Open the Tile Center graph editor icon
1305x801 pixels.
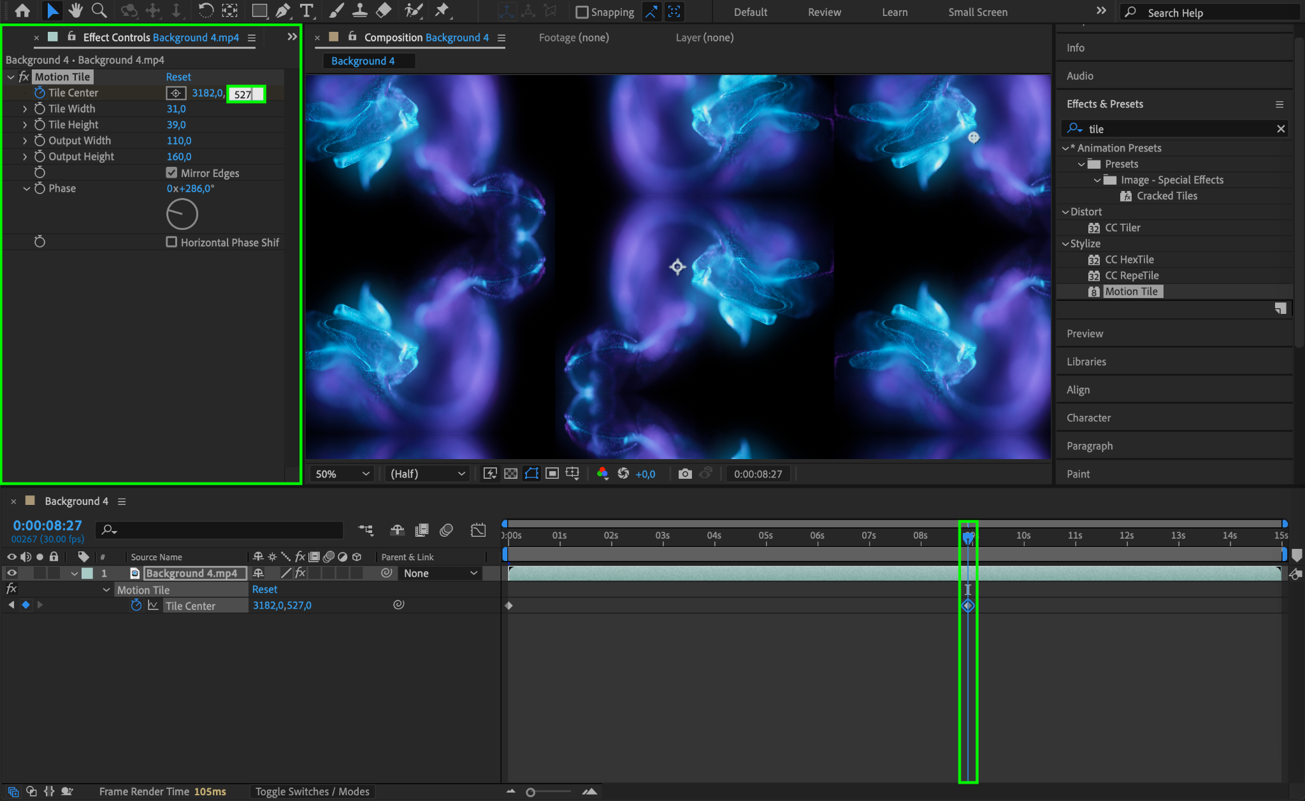[x=153, y=606]
